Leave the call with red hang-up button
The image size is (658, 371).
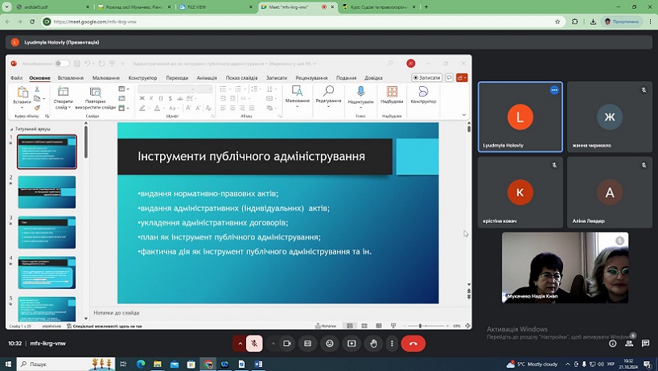click(x=413, y=344)
